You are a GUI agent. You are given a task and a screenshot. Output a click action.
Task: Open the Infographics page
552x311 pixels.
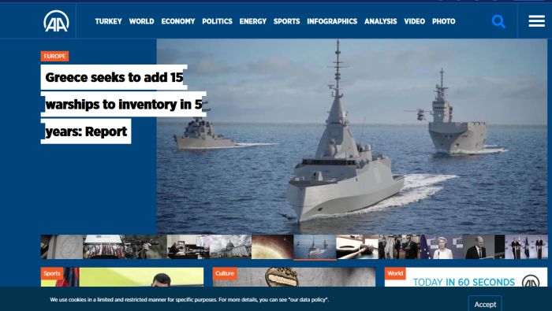pos(332,21)
